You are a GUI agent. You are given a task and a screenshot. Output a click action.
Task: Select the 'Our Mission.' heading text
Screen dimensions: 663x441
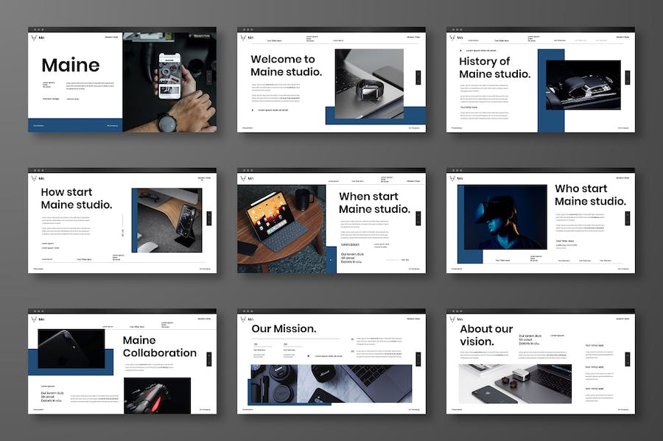(284, 329)
